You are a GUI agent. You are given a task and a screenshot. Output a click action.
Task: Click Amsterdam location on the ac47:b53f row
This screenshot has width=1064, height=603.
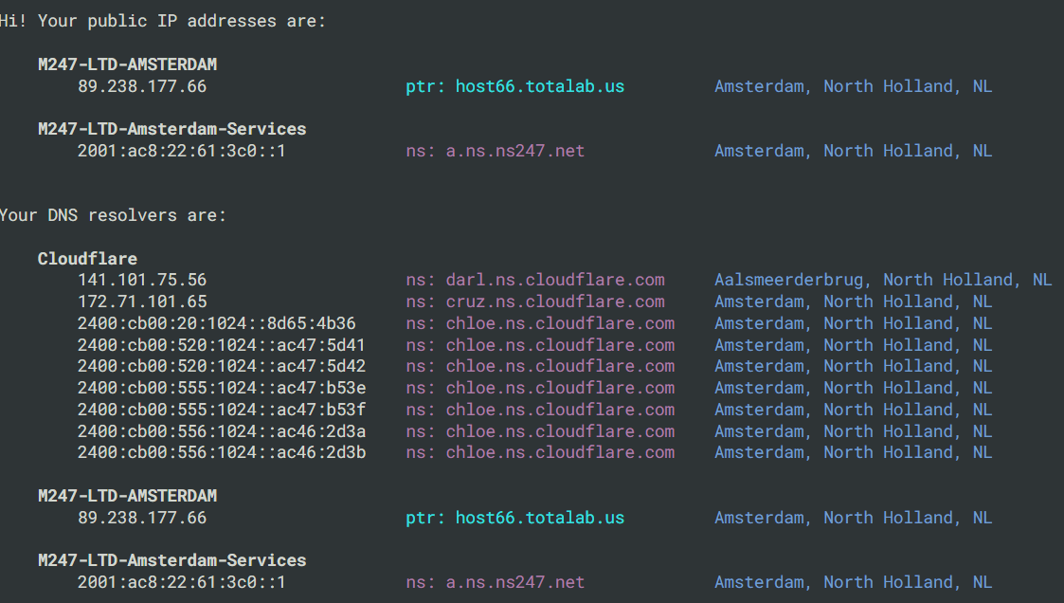[x=853, y=410]
